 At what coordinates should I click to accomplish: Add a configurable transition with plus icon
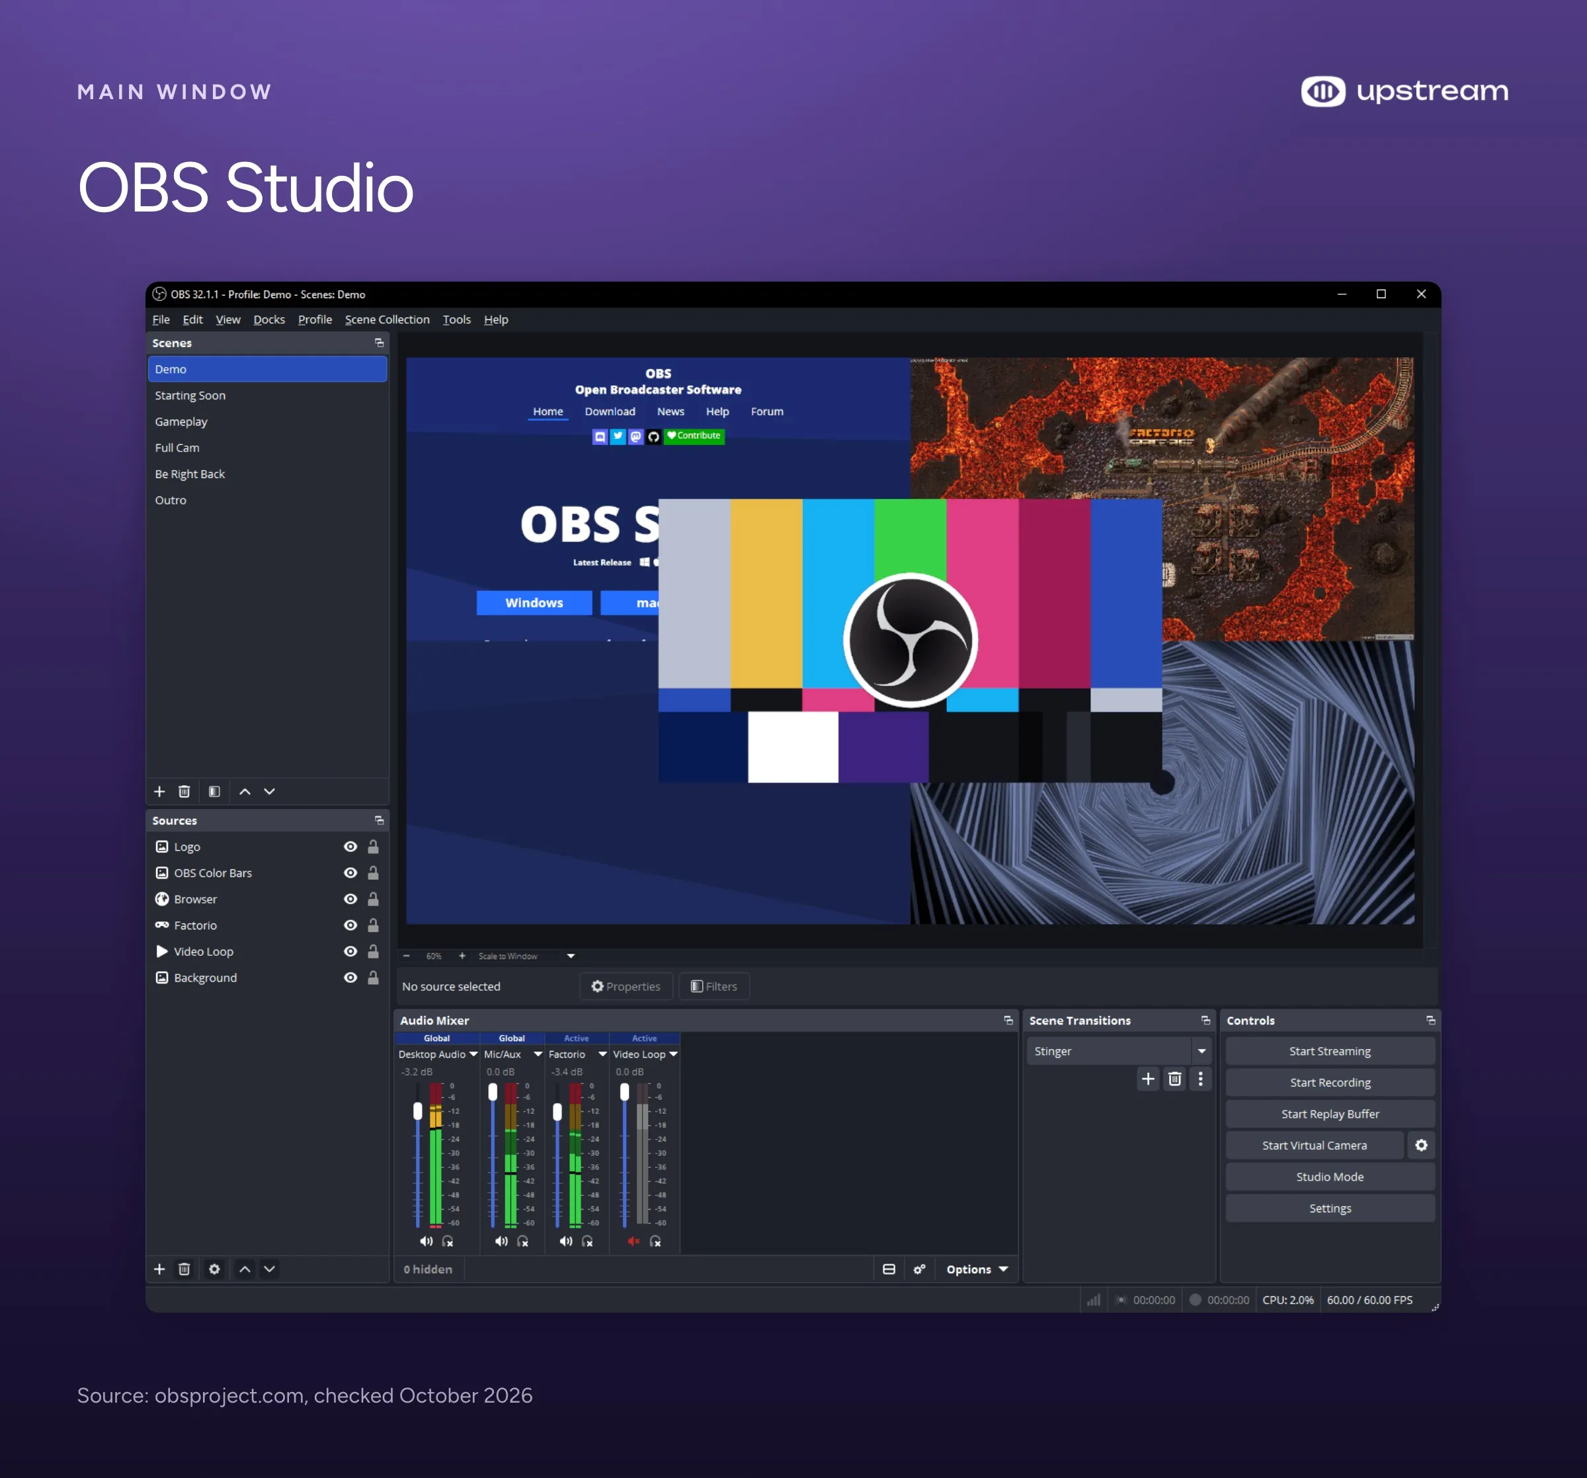click(1148, 1079)
